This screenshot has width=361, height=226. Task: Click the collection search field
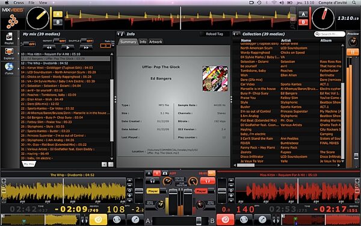coord(330,34)
